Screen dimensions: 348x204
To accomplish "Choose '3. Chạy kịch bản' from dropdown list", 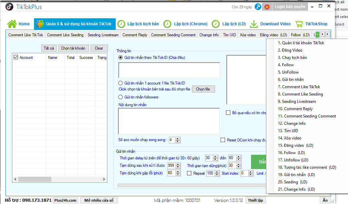I will (x=293, y=57).
